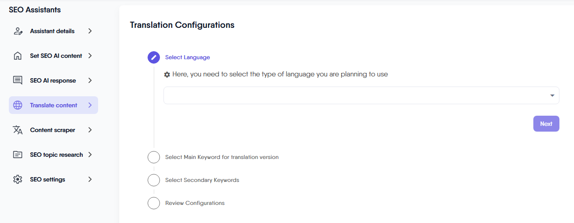Open the language dropdown arrow
The image size is (574, 223).
pos(552,96)
